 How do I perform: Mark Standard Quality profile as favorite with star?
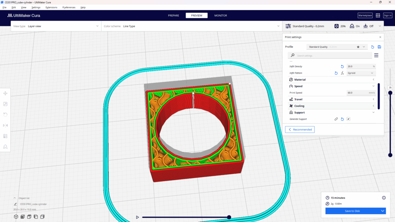(358, 47)
